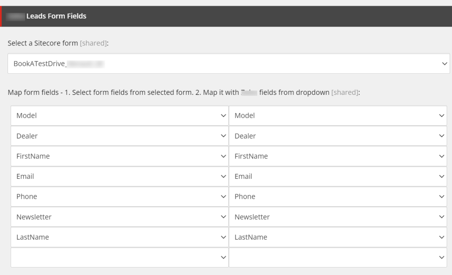Expand the left LastName form field dropdown
This screenshot has width=452, height=275.
tap(120, 237)
